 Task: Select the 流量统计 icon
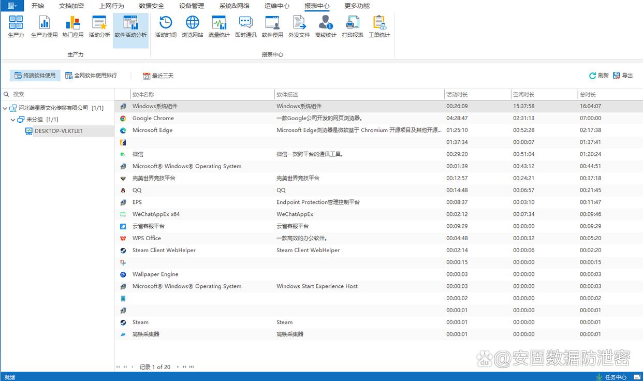click(x=219, y=26)
